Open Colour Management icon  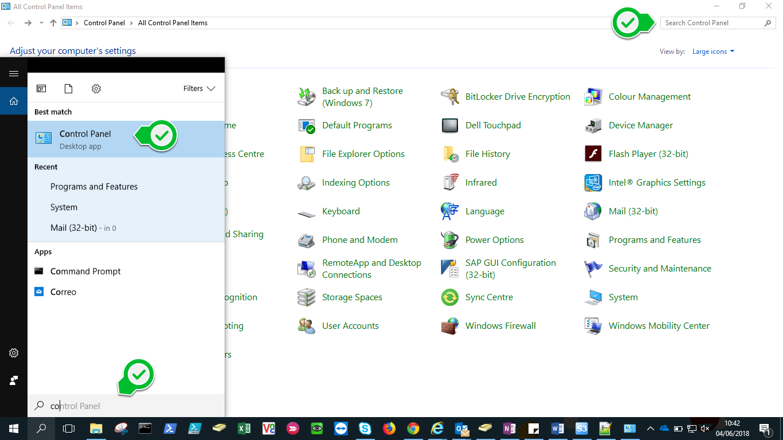593,97
